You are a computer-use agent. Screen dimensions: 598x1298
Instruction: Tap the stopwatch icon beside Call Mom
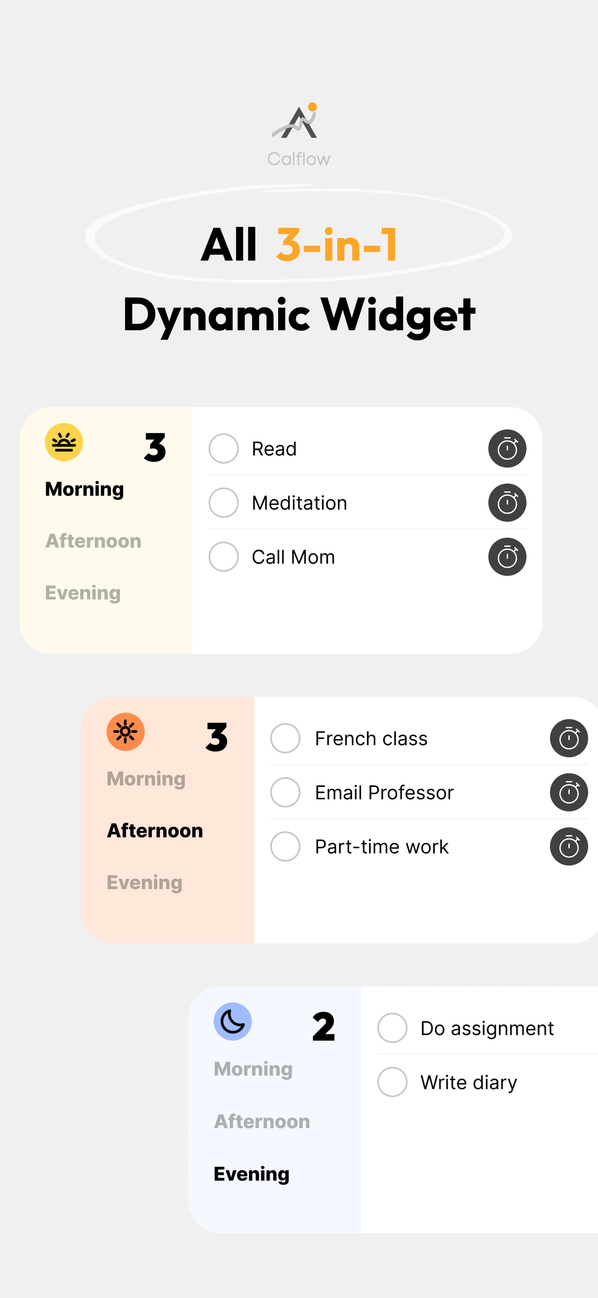coord(507,557)
